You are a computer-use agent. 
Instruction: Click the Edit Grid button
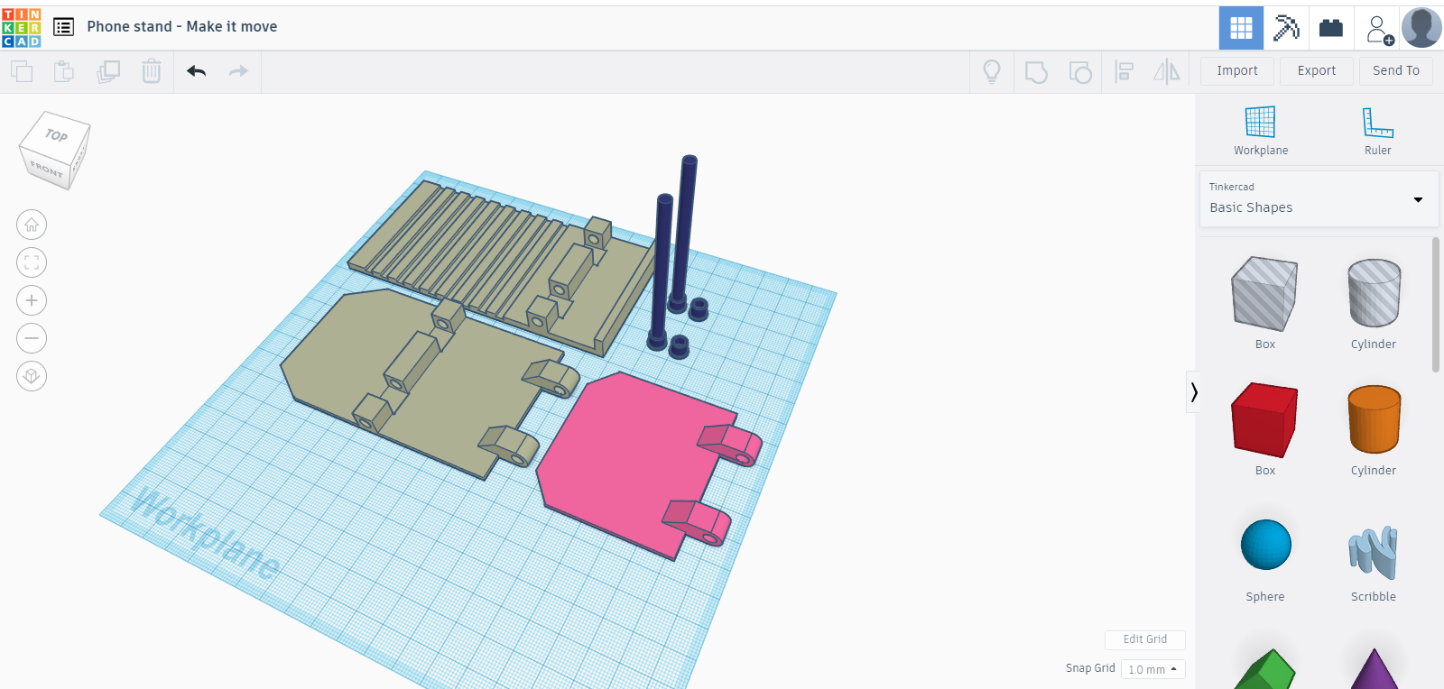[1145, 639]
